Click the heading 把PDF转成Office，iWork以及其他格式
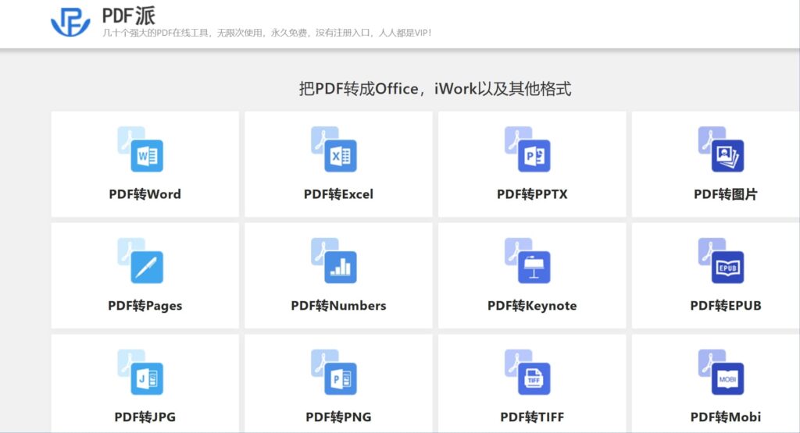800x433 pixels. click(434, 89)
